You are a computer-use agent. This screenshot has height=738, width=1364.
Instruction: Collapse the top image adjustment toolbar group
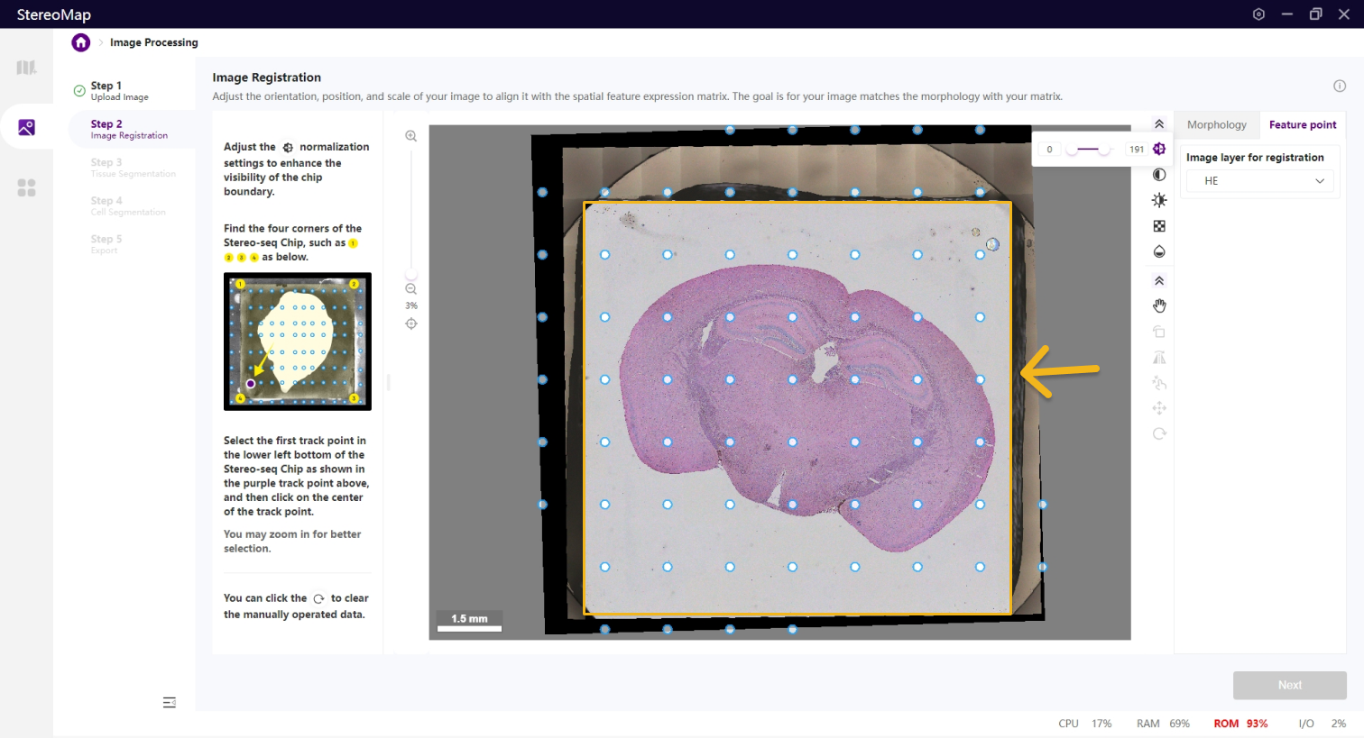(x=1159, y=124)
